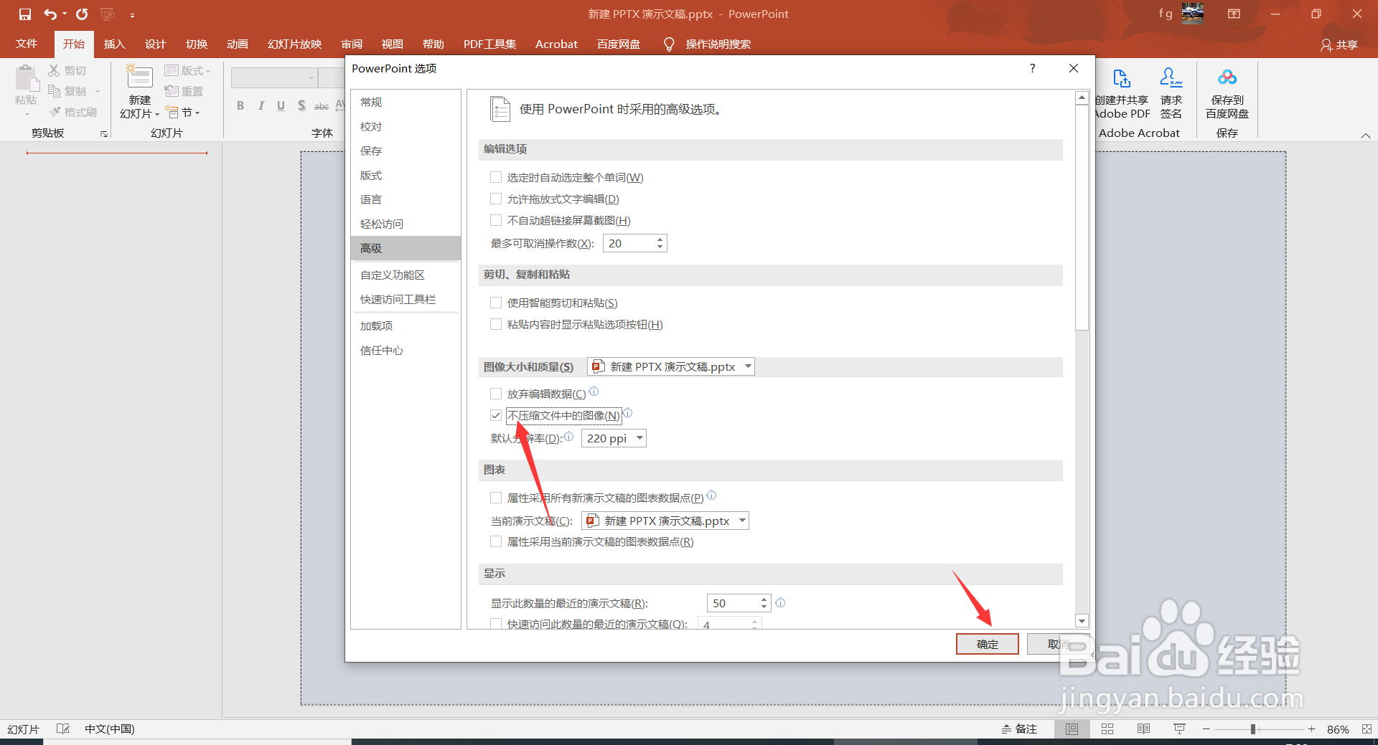The image size is (1378, 745).
Task: Open 图像大小和质量 document dropdown
Action: point(671,366)
